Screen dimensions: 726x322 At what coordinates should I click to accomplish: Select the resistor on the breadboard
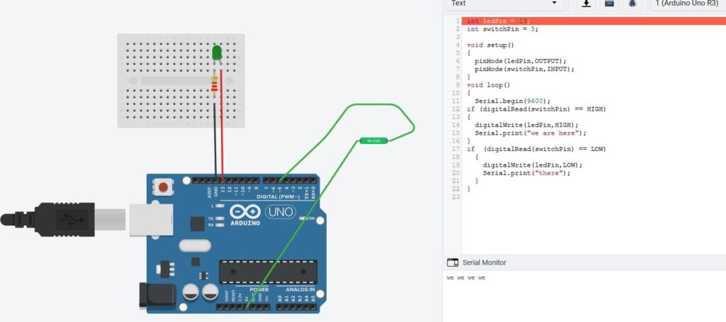coord(214,84)
